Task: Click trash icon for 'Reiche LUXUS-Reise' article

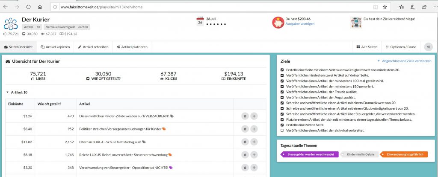Action: coord(245,155)
